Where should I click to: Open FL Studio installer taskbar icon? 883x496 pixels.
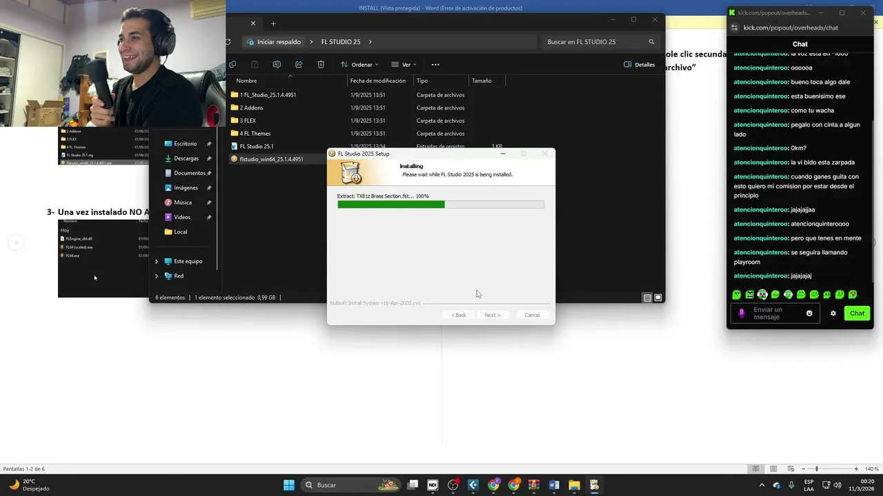[x=594, y=485]
